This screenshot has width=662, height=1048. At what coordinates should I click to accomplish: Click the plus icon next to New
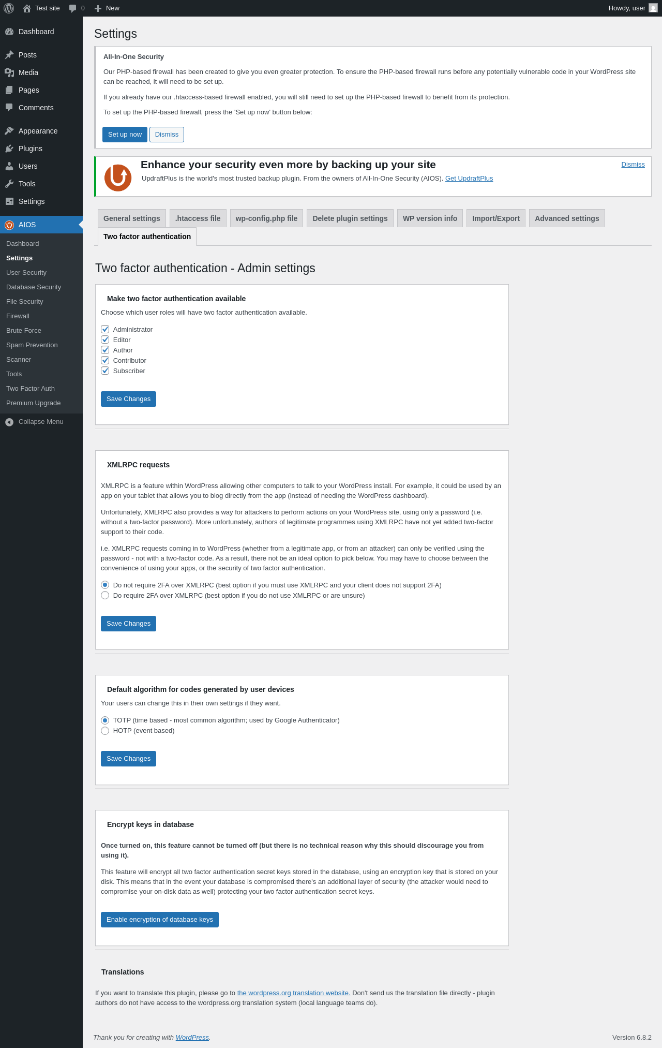point(98,8)
